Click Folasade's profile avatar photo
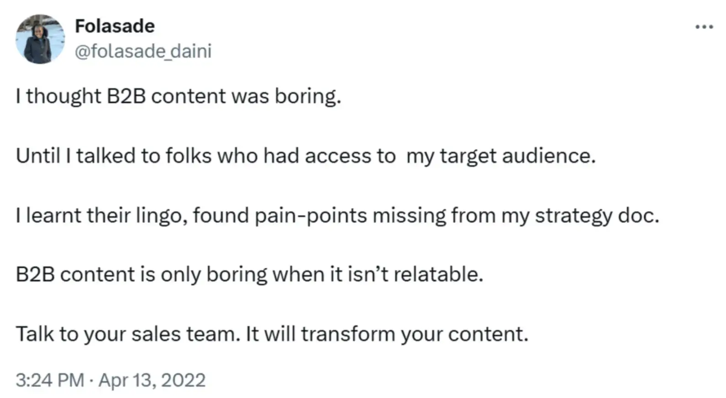 pyautogui.click(x=40, y=39)
